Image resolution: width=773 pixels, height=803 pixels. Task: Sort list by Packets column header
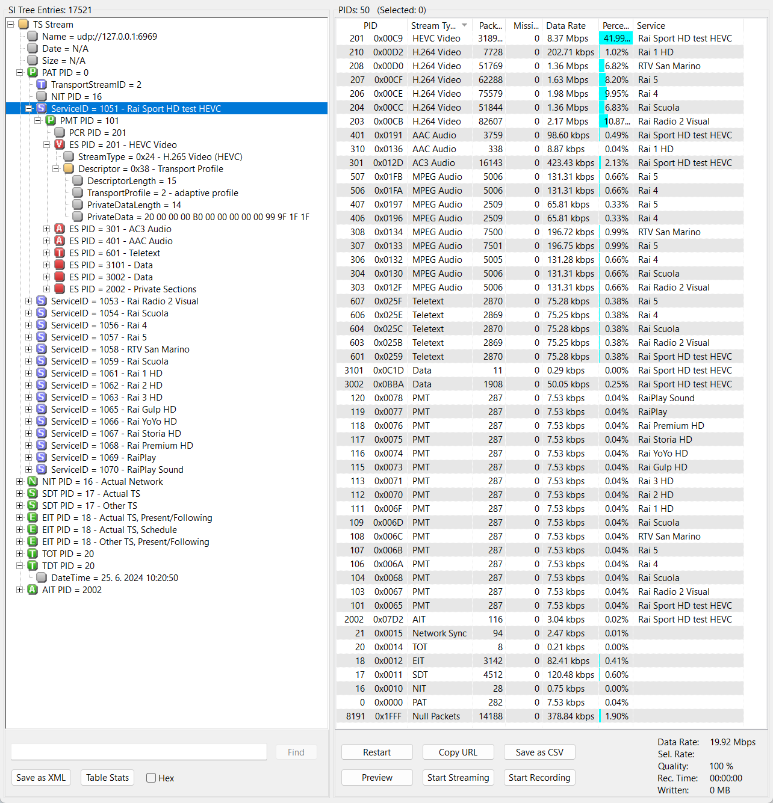[490, 25]
